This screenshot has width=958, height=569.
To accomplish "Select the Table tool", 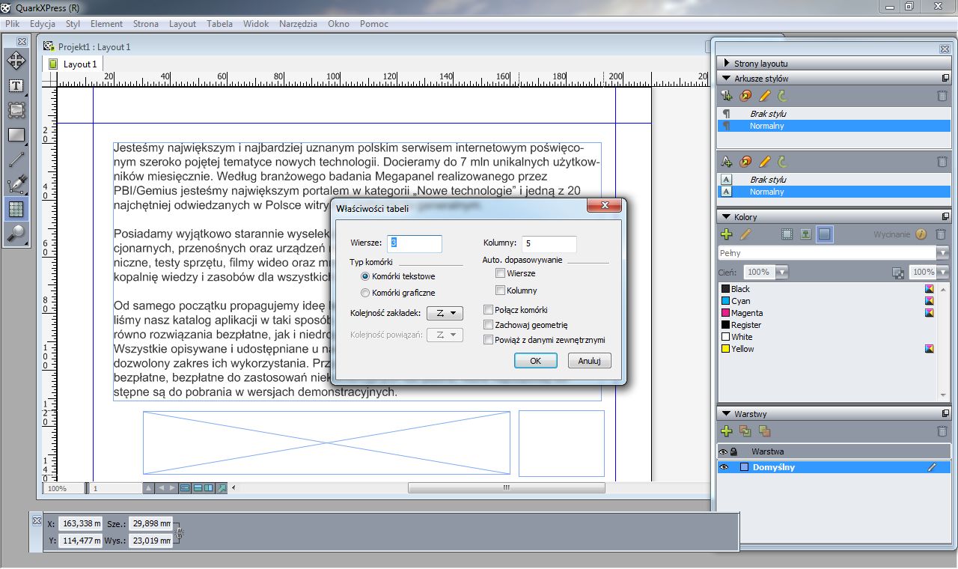I will (16, 209).
